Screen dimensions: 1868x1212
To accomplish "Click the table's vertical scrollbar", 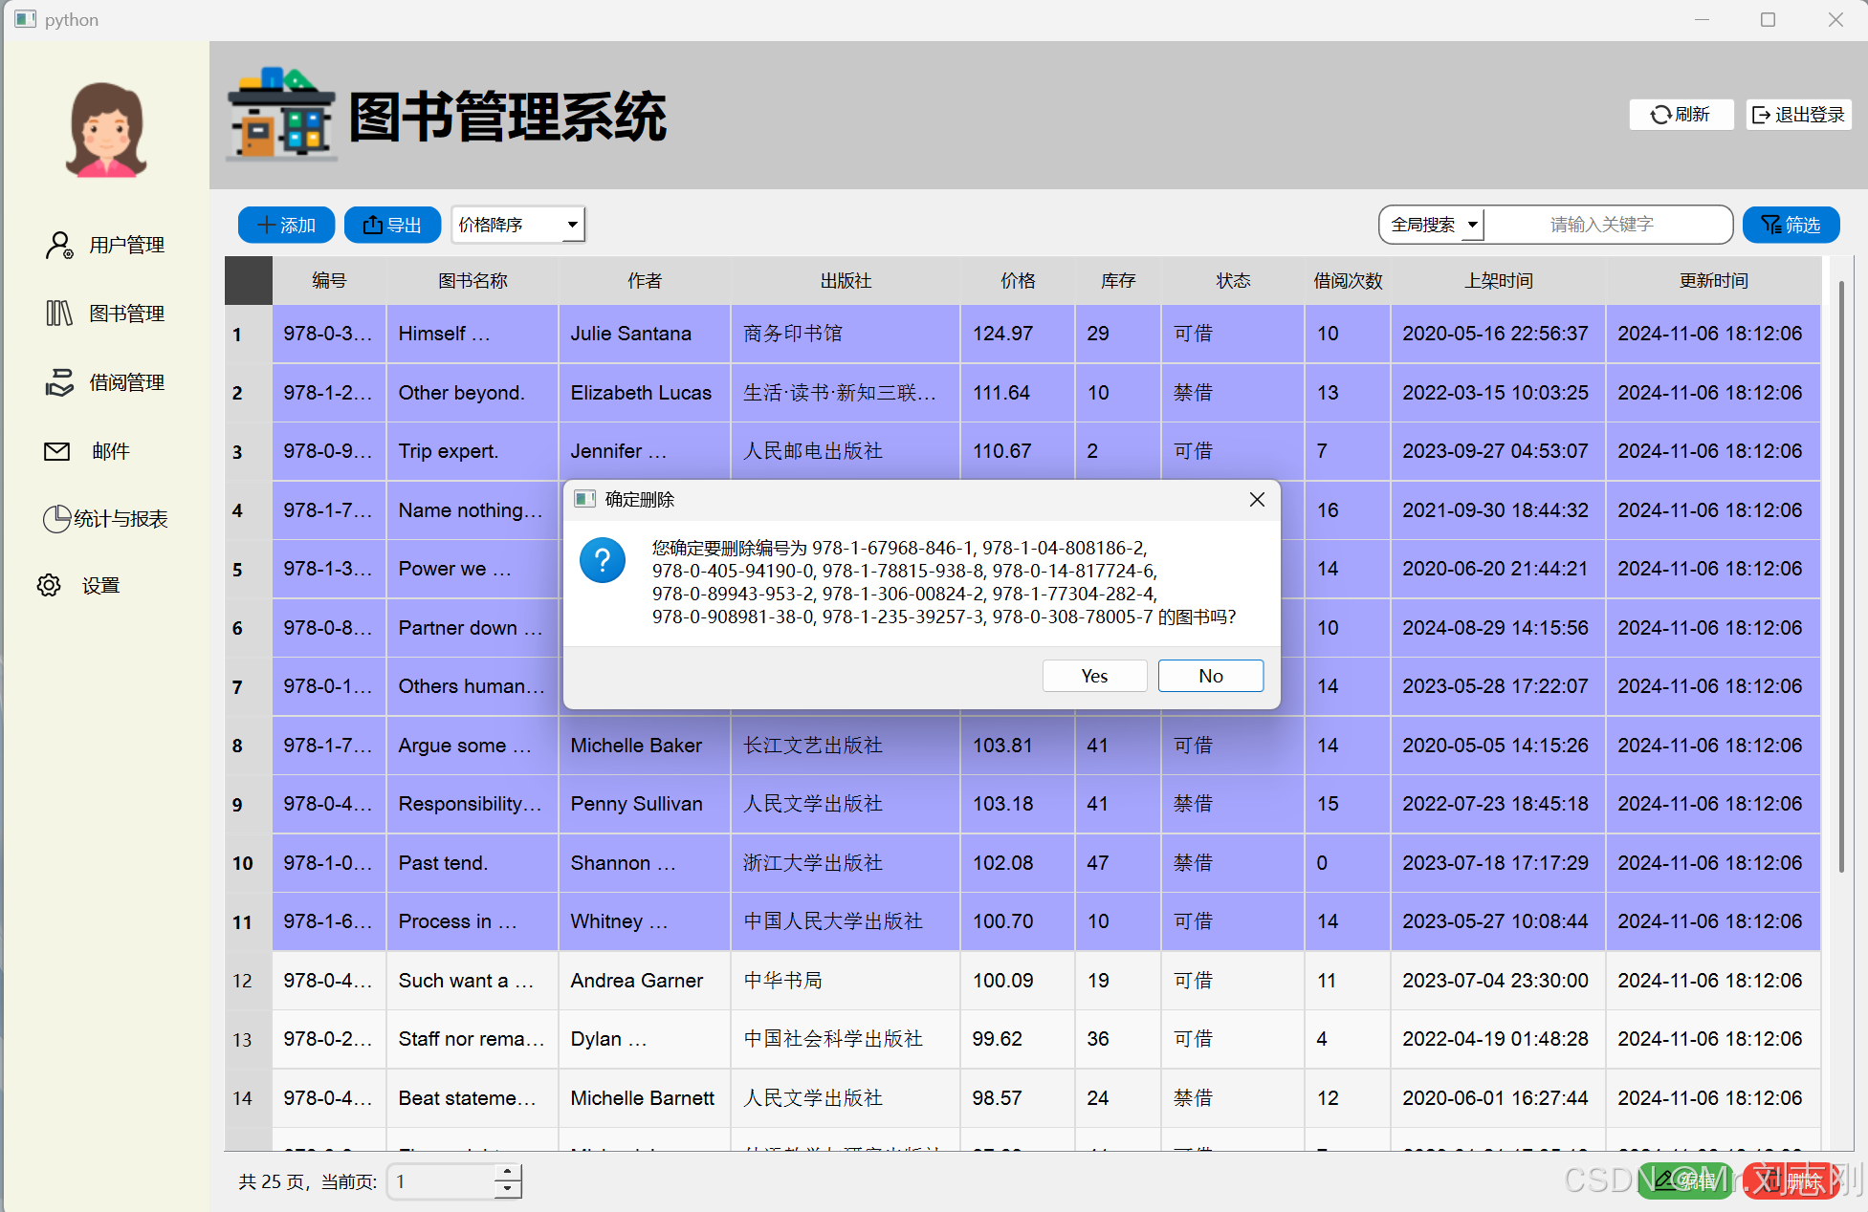I will 1840,574.
